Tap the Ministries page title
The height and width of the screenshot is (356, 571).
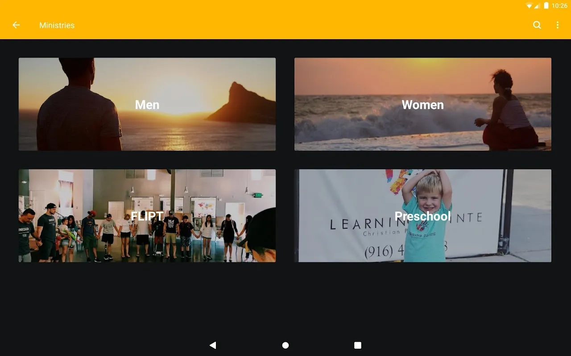[x=57, y=25]
